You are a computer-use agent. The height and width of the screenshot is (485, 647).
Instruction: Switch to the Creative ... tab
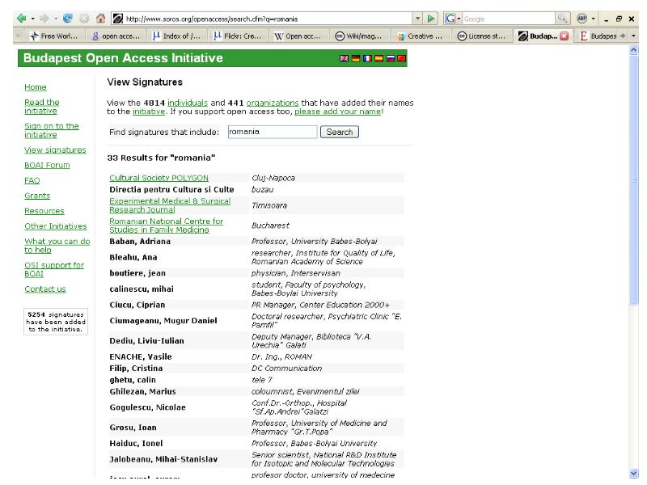point(420,36)
